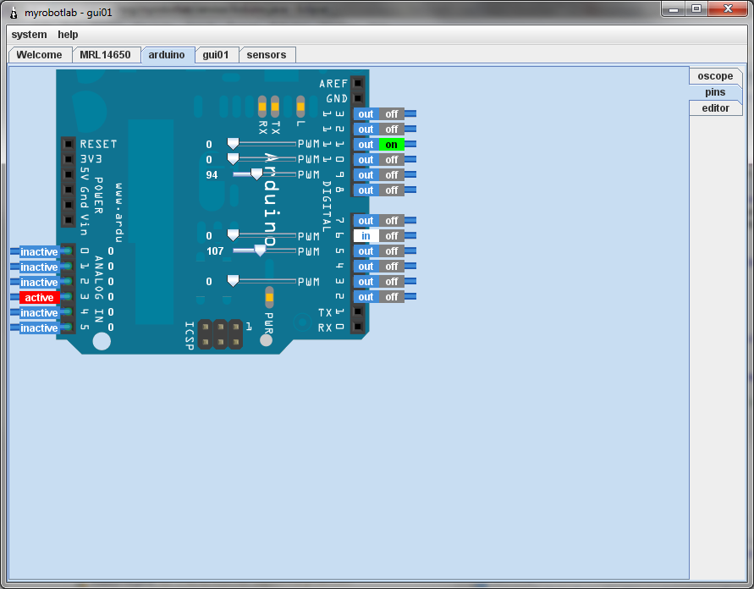Open the system menu

(30, 35)
